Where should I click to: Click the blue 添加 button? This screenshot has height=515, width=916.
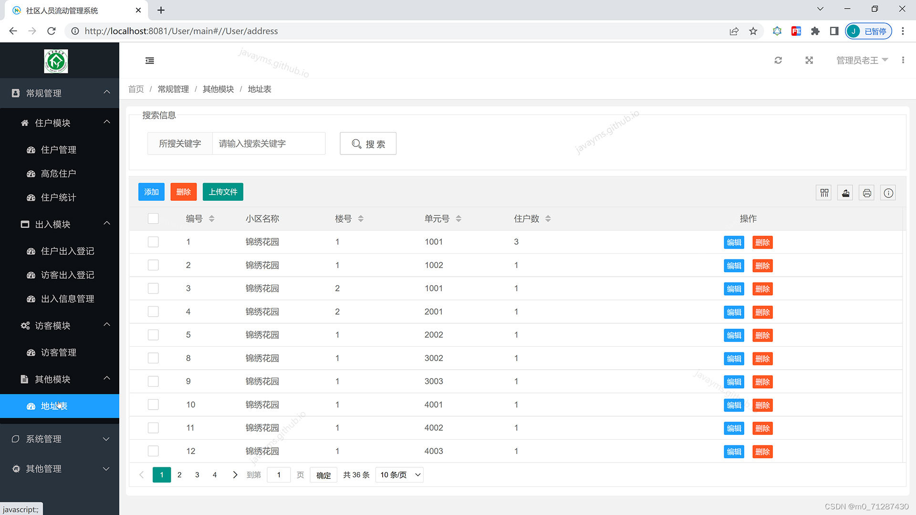coord(151,192)
